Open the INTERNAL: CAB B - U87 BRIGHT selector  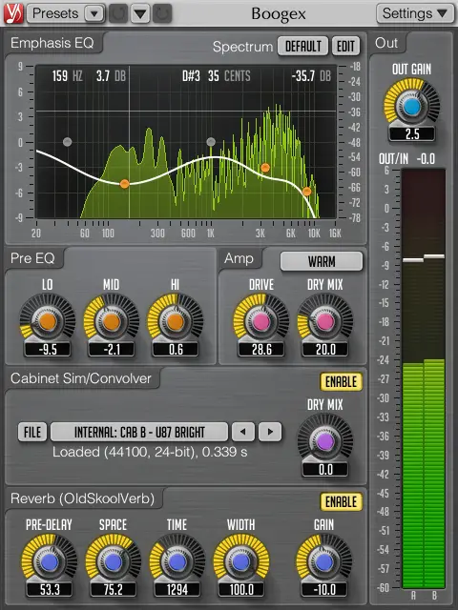139,432
